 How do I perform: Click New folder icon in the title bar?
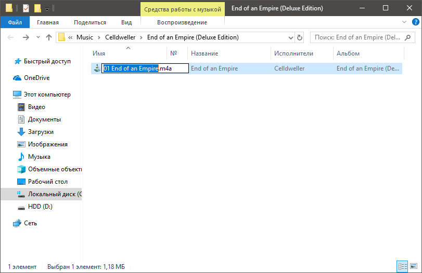pyautogui.click(x=37, y=8)
